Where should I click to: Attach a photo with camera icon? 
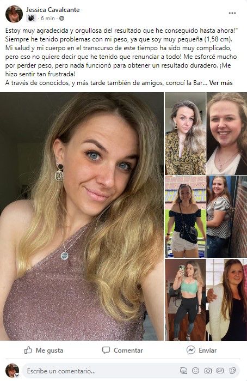pos(208,371)
